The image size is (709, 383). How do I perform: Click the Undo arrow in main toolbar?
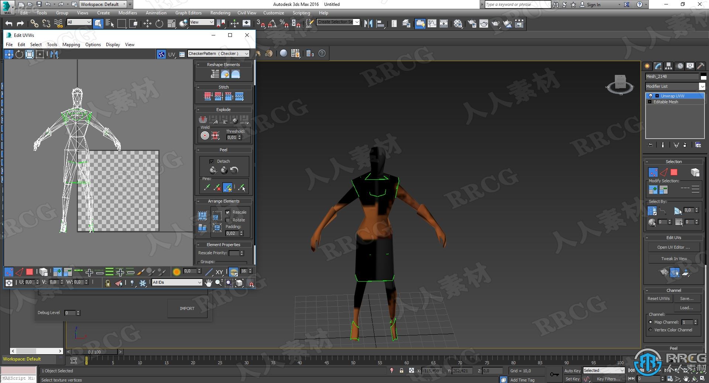coord(9,24)
